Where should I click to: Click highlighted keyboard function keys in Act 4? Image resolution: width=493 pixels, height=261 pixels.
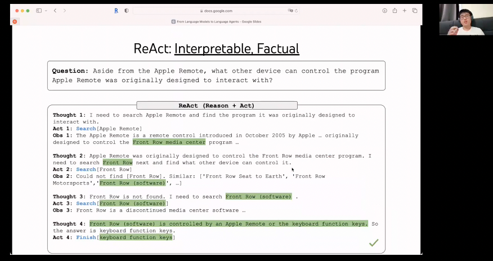[x=136, y=237]
